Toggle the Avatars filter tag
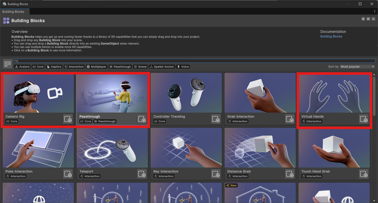Image resolution: width=378 pixels, height=203 pixels. click(22, 67)
